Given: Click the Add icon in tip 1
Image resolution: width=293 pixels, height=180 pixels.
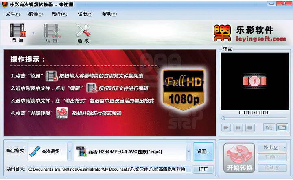Looking at the screenshot, I should 52,76.
